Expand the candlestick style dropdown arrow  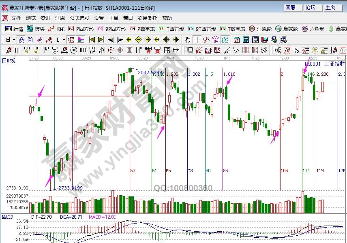tap(64, 40)
